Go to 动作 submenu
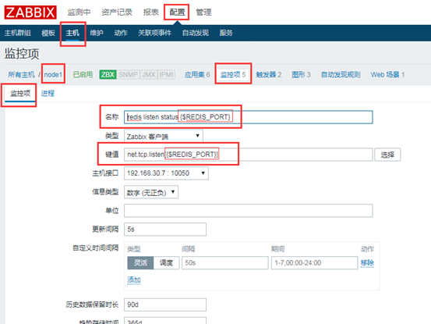This screenshot has width=431, height=324. pos(121,33)
